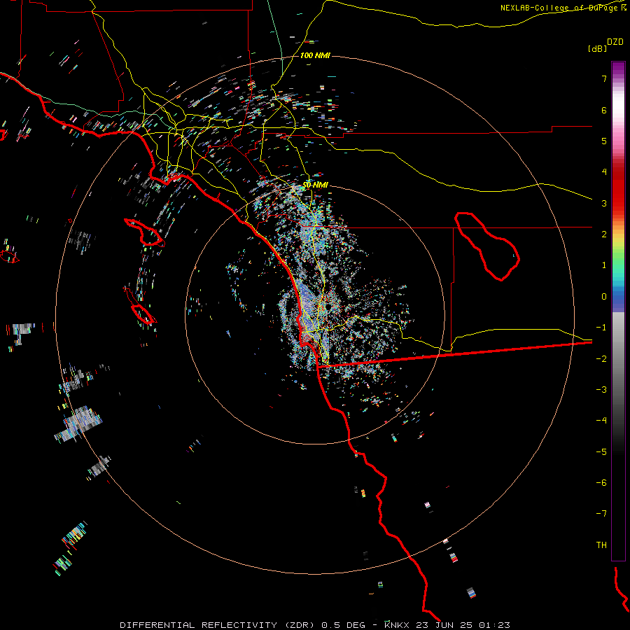Click the DIFFERENTIAL REFLECTIVITY (ZDR) caption

click(x=217, y=625)
